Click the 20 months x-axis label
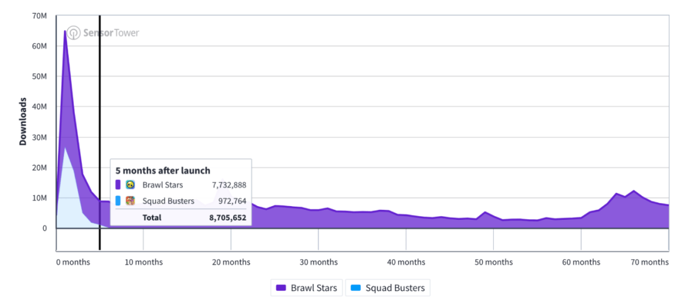675x301 pixels. [231, 262]
